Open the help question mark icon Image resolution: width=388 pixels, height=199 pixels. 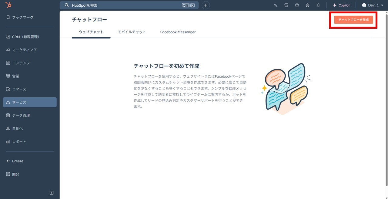coord(297,5)
